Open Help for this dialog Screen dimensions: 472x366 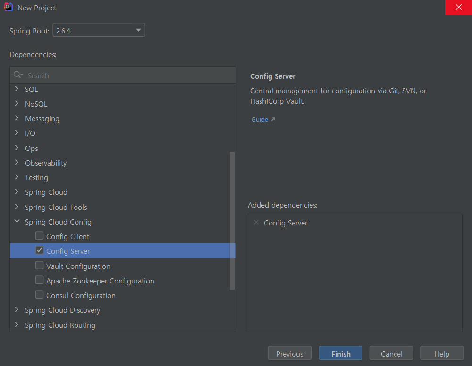pos(442,353)
